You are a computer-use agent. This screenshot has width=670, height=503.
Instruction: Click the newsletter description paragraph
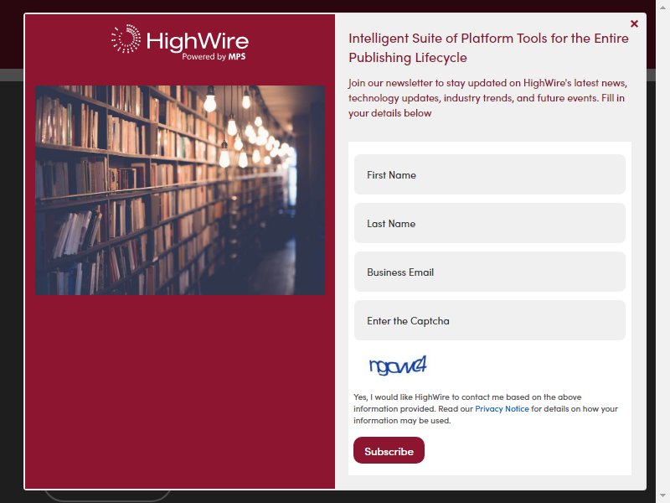[x=487, y=98]
